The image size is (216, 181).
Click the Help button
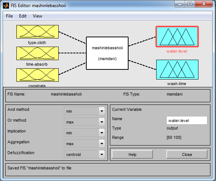coord(132,155)
